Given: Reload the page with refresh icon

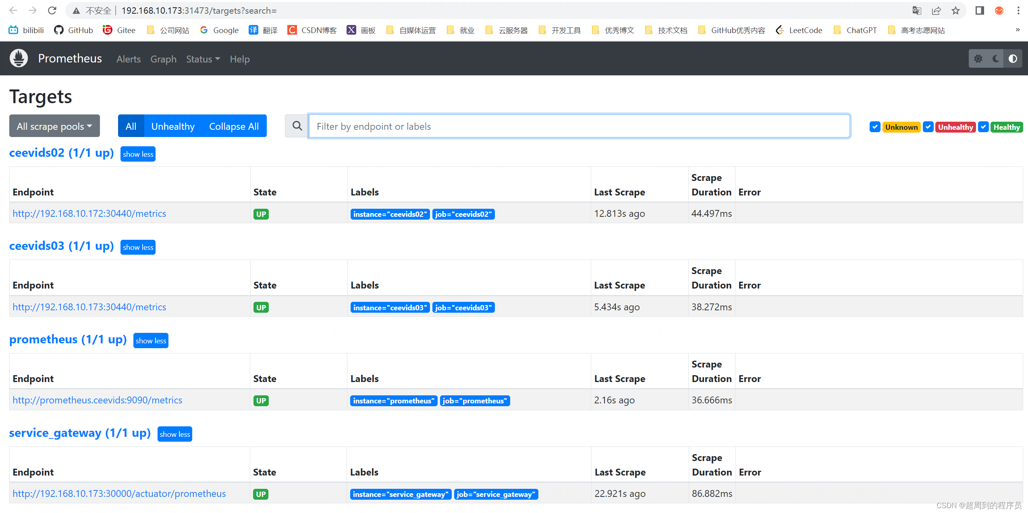Looking at the screenshot, I should click(x=52, y=10).
